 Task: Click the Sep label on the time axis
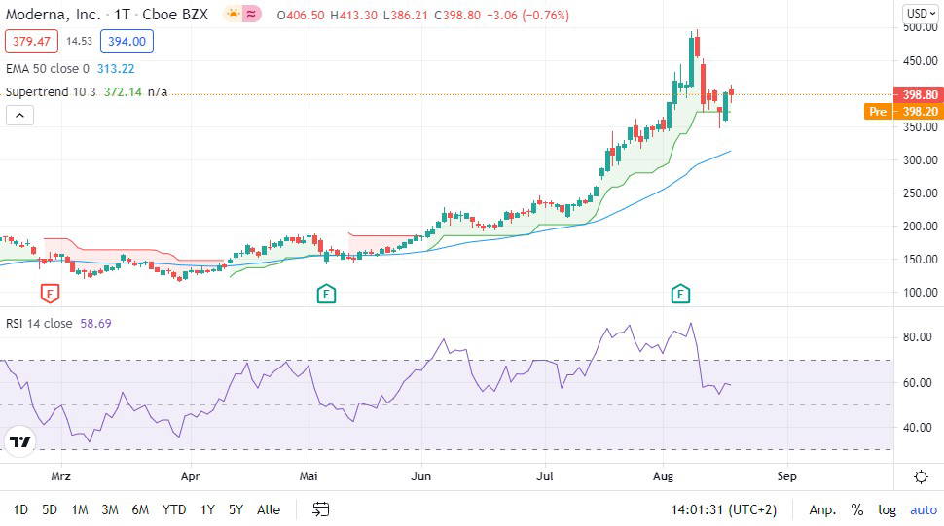(786, 476)
